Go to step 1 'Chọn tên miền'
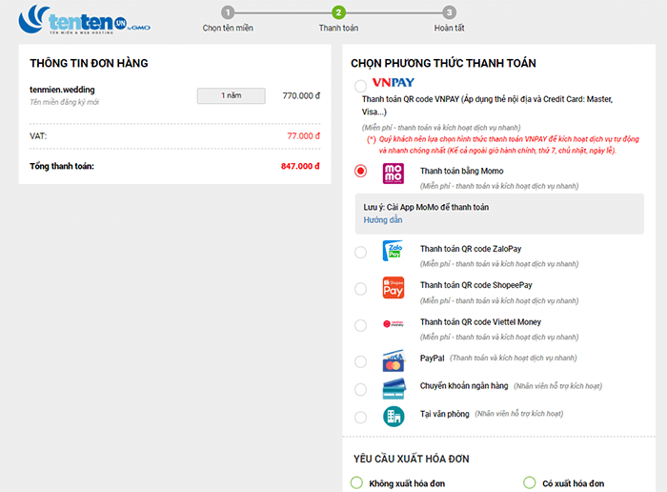Screen dimensions: 667x492 click(227, 12)
